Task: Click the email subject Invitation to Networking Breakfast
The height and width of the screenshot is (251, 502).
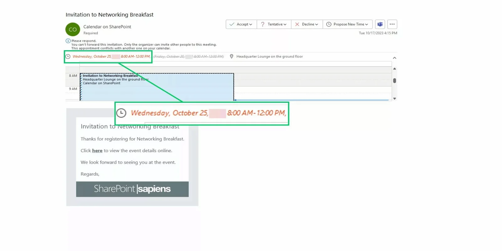Action: point(109,15)
